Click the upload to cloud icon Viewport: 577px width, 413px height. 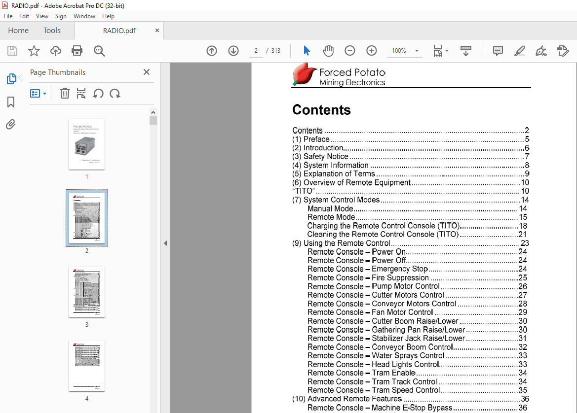click(x=56, y=51)
